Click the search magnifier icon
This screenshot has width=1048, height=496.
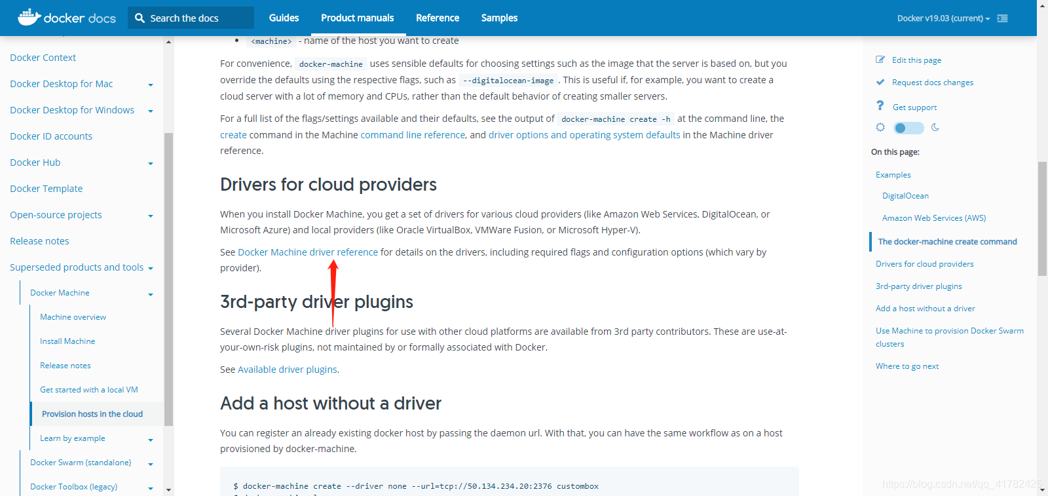pos(140,18)
